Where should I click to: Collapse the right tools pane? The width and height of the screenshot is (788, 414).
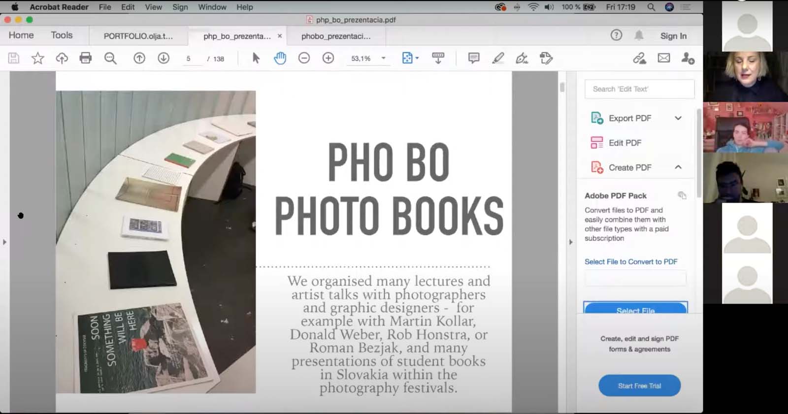click(571, 242)
